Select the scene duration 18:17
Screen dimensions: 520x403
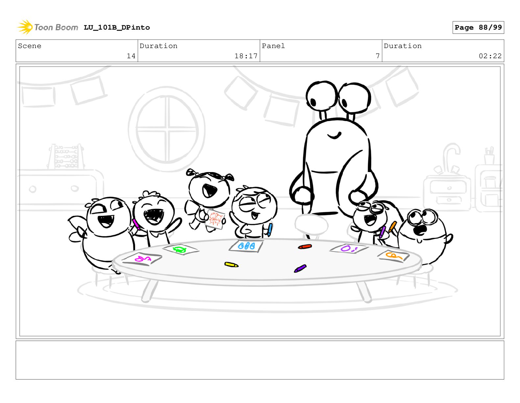246,56
